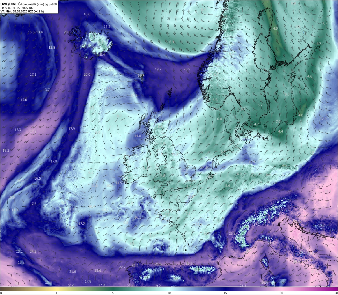338x295 pixels.
Task: Click the 23.6 value label
Action: click(x=98, y=271)
